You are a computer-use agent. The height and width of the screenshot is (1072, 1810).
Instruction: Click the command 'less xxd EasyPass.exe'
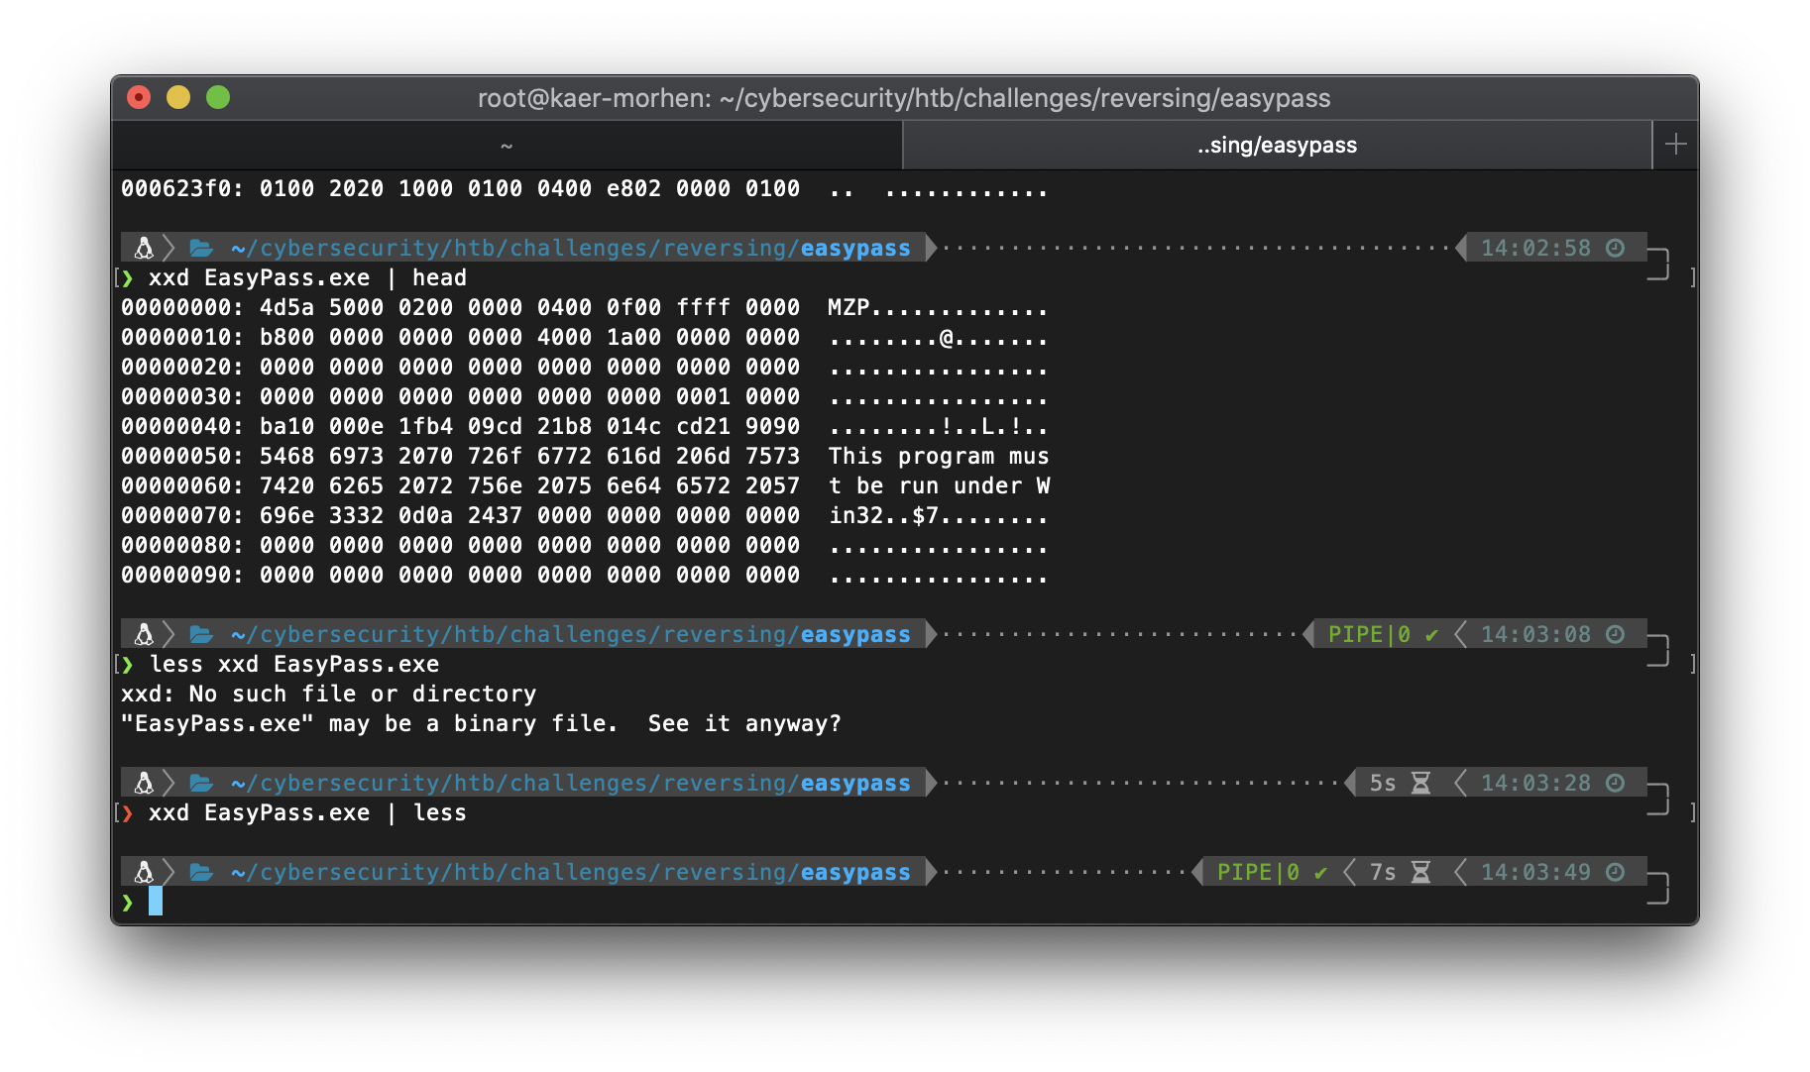point(294,664)
